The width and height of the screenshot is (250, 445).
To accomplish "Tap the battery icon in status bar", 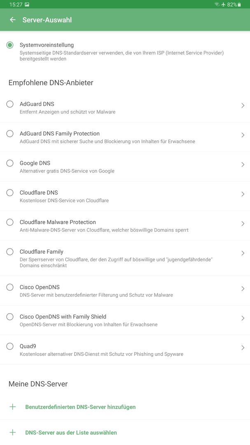I will (x=239, y=4).
